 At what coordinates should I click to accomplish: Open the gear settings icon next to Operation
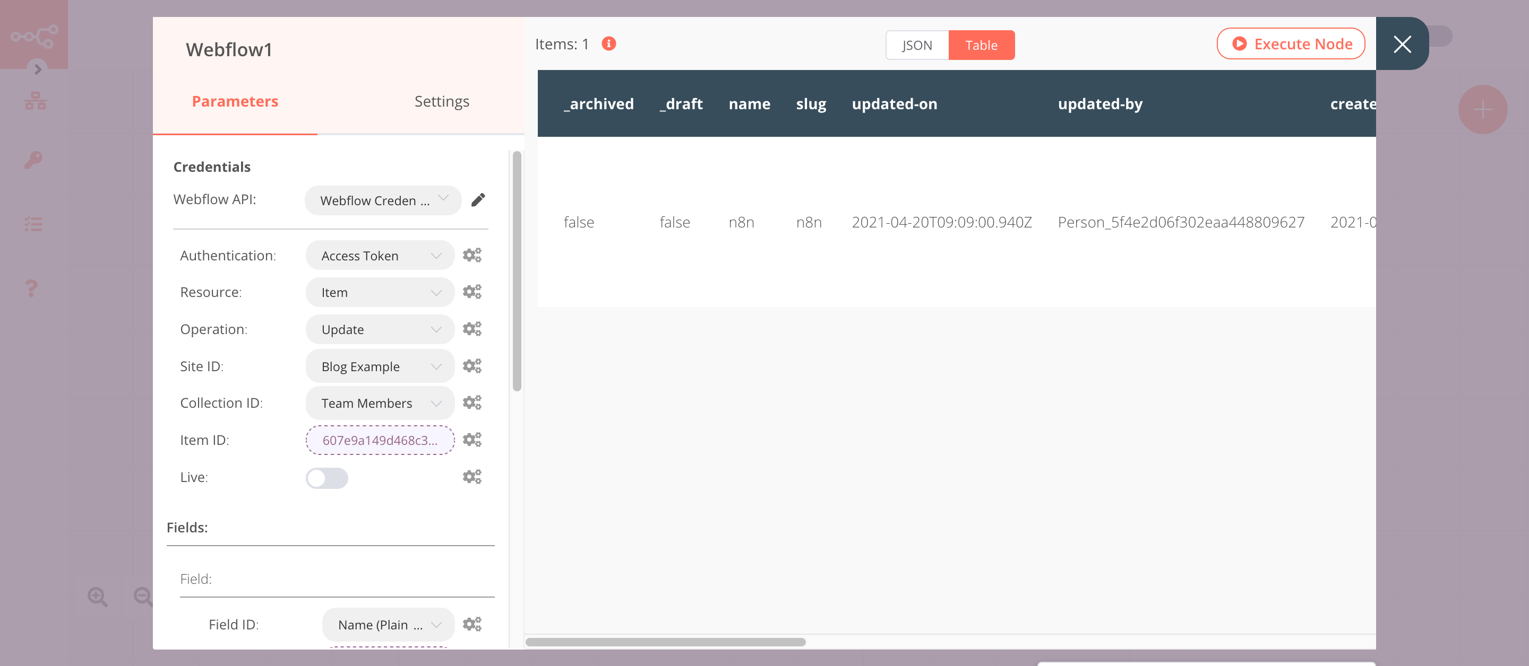point(472,329)
